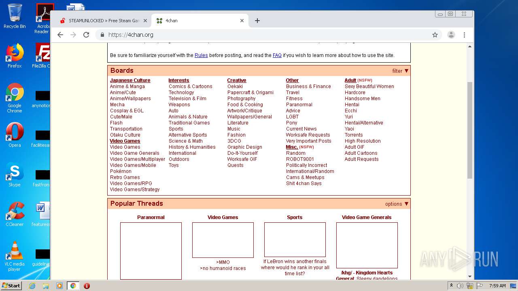Open the media player taskbar icon
The image size is (518, 291).
pyautogui.click(x=59, y=286)
